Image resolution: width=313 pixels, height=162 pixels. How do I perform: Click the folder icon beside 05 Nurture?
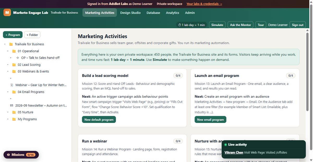[14, 112]
